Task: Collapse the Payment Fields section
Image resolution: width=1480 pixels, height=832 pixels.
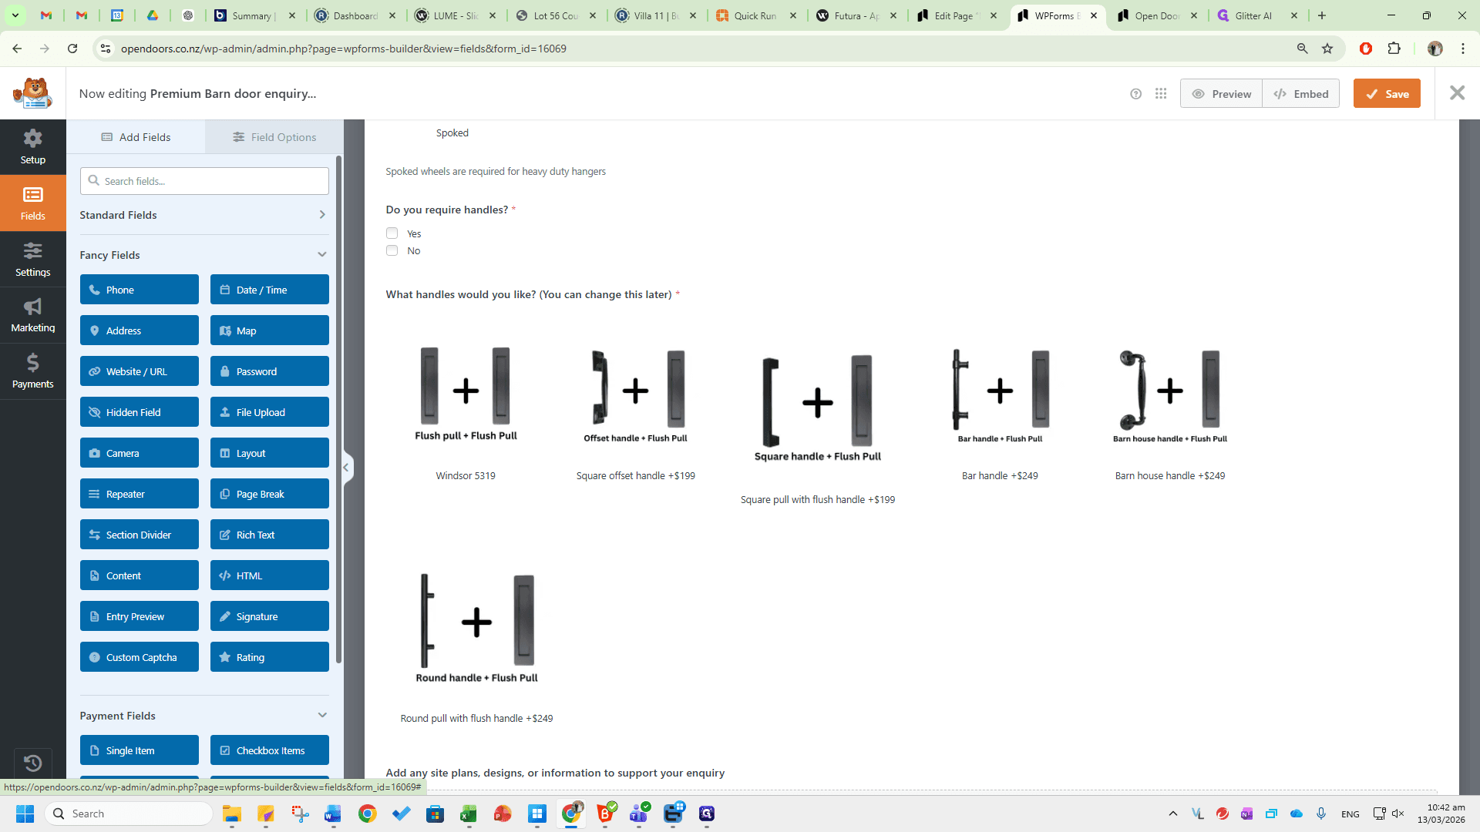Action: pyautogui.click(x=204, y=716)
